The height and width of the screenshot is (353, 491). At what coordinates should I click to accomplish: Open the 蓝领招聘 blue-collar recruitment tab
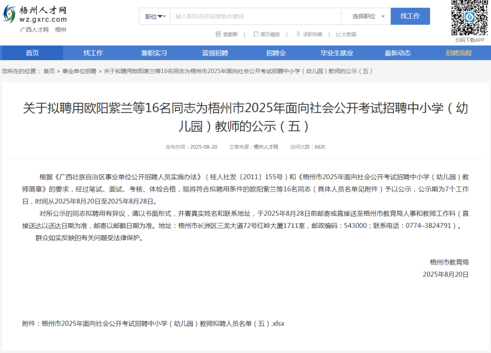pyautogui.click(x=215, y=53)
